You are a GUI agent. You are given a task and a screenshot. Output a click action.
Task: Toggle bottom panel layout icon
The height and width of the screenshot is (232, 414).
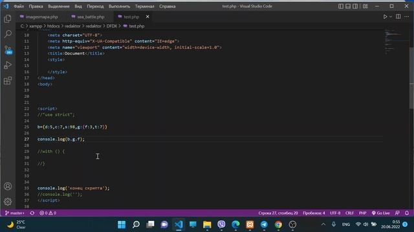(x=348, y=6)
